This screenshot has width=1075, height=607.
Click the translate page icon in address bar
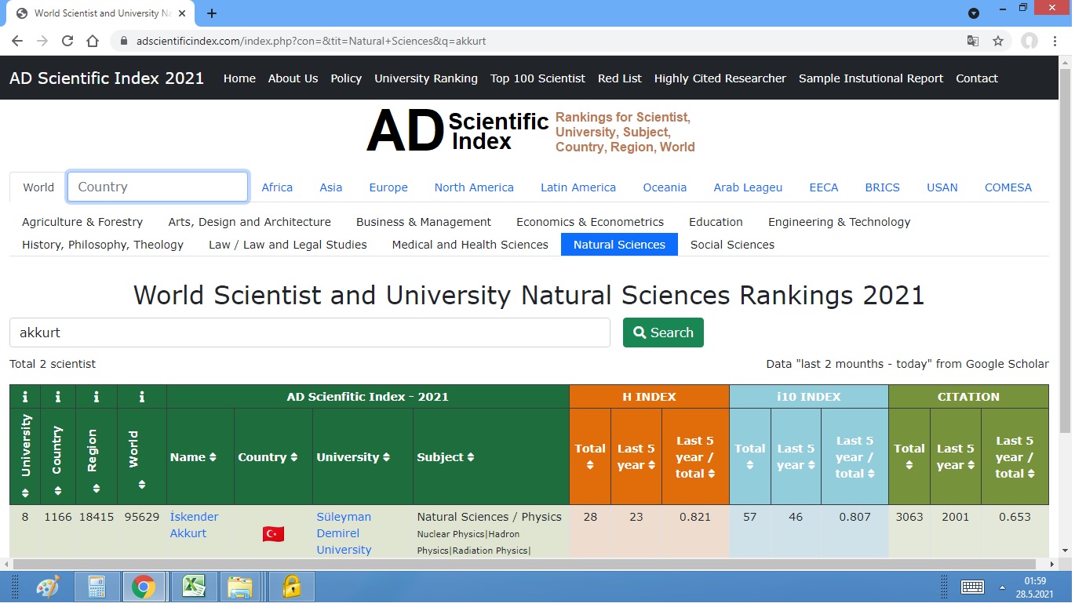tap(973, 41)
